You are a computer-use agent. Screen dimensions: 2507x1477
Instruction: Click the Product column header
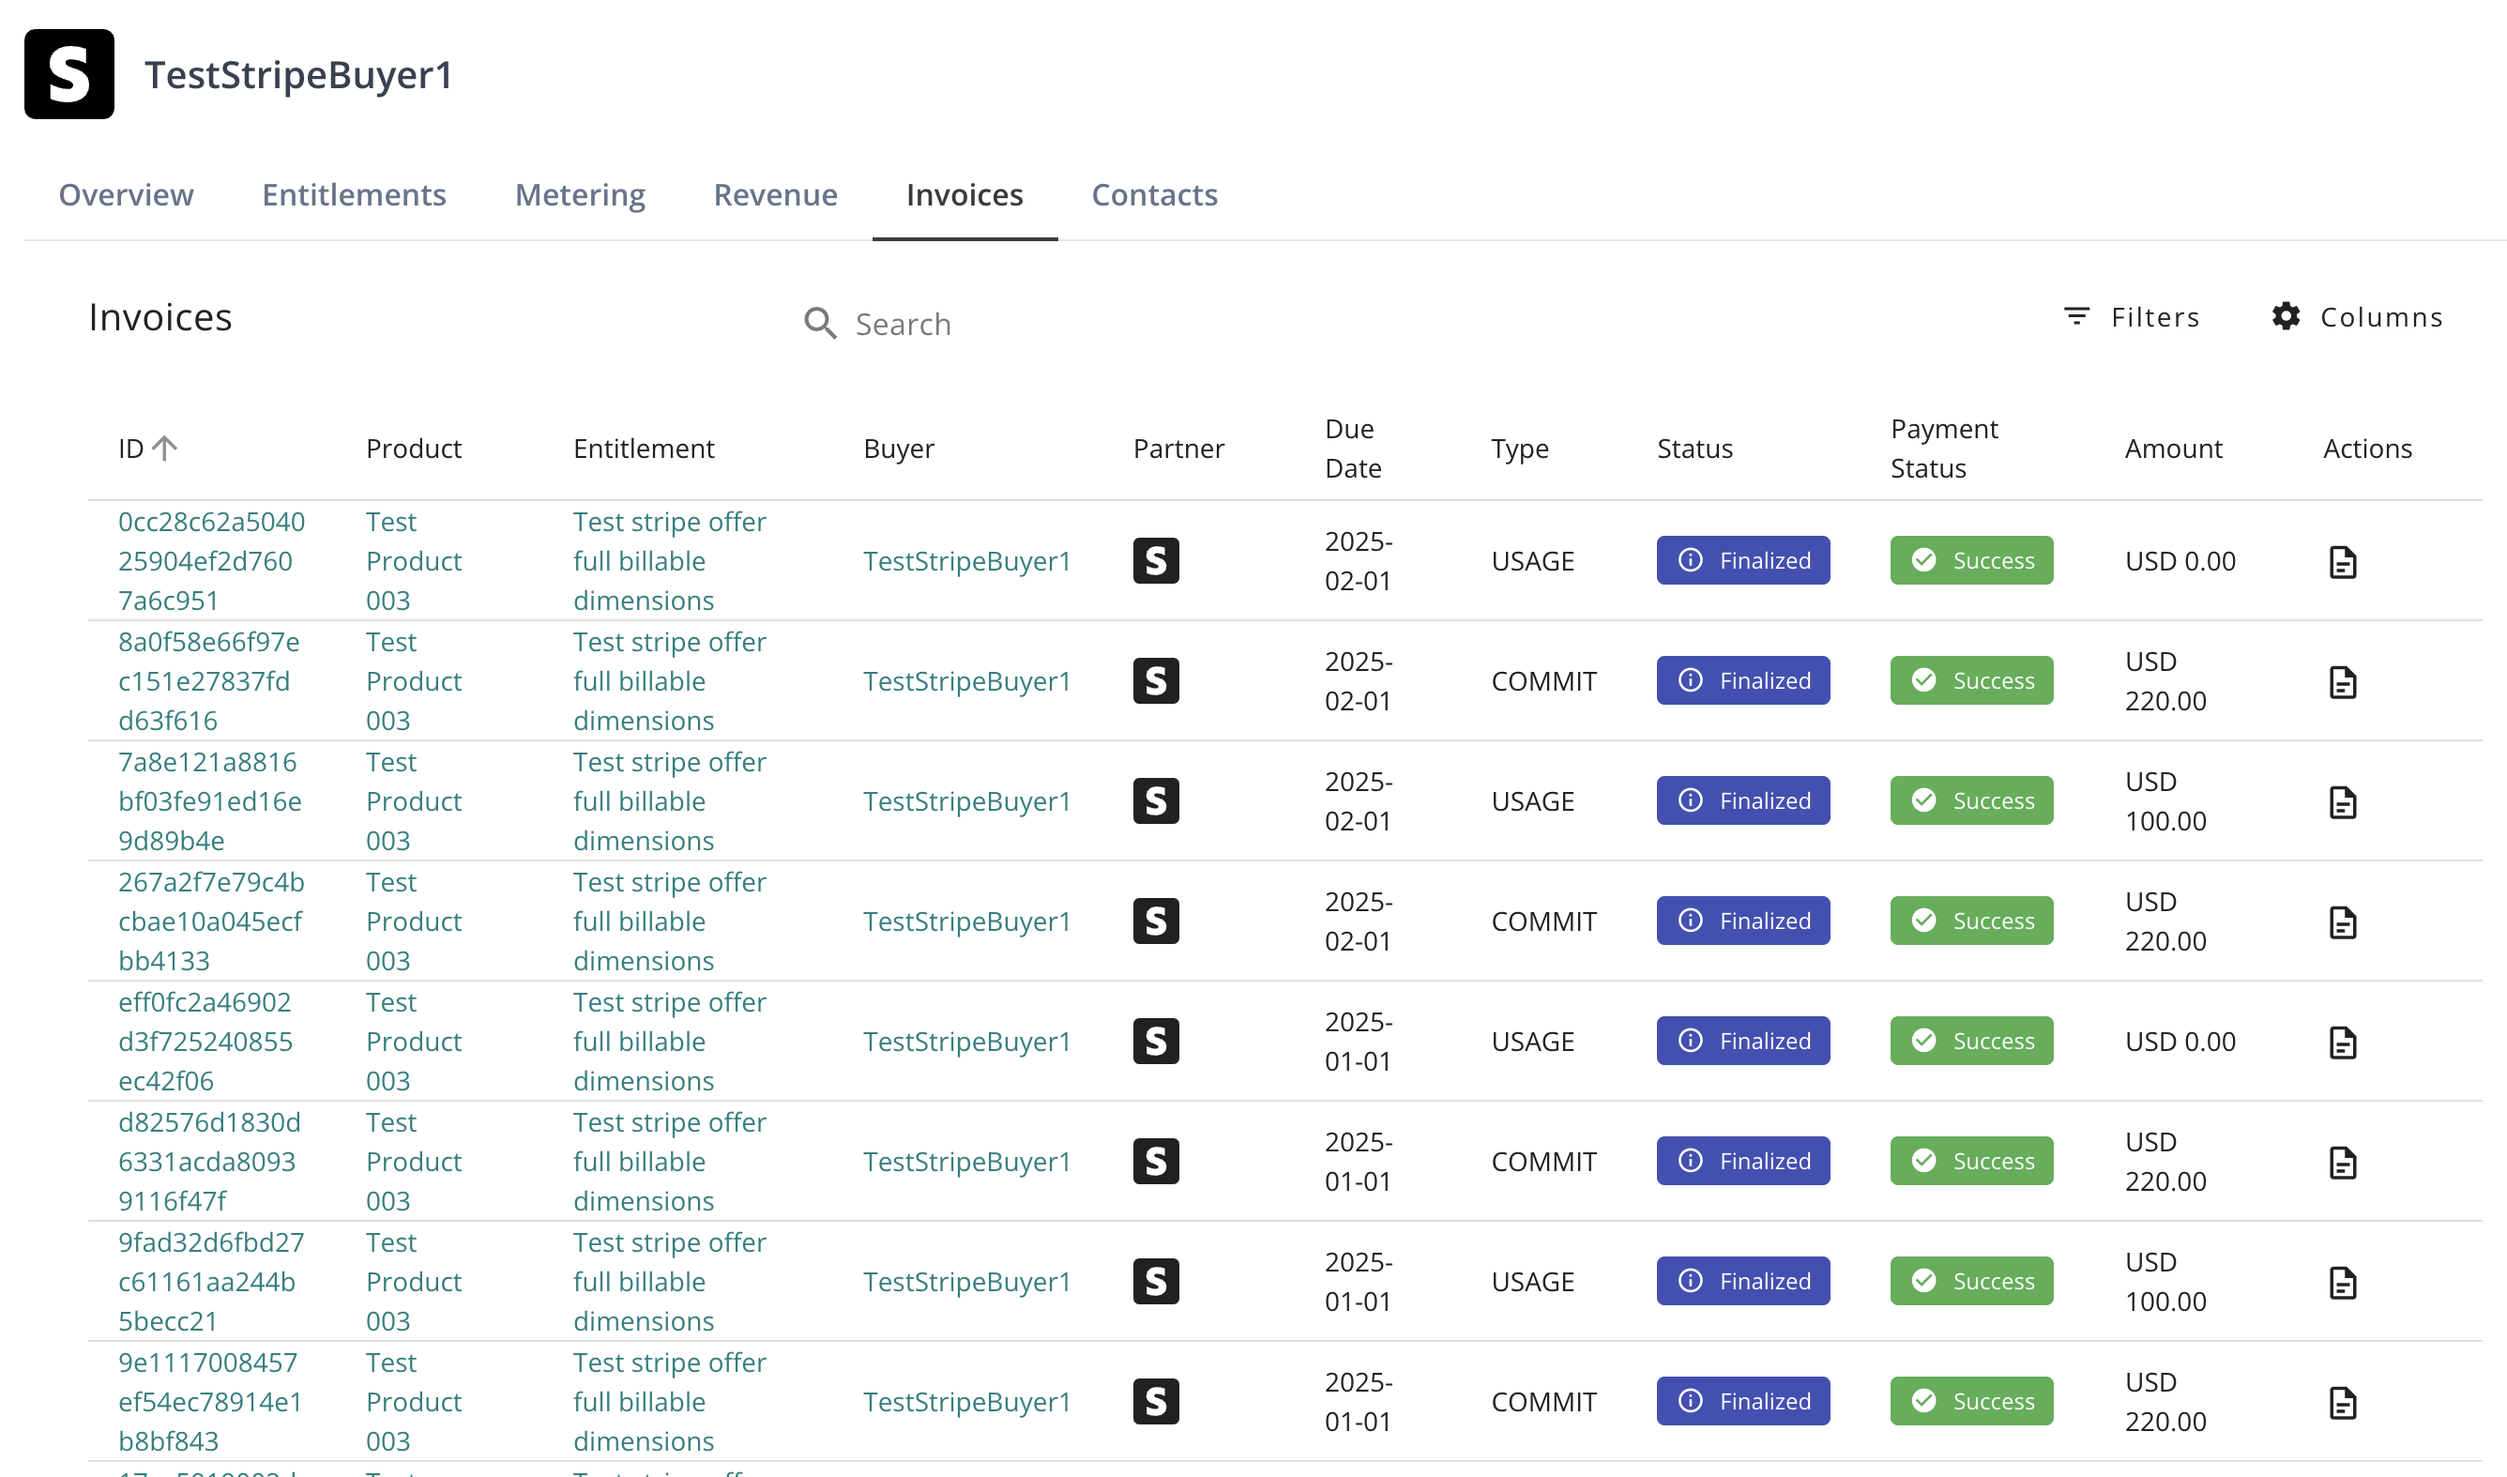coord(414,448)
